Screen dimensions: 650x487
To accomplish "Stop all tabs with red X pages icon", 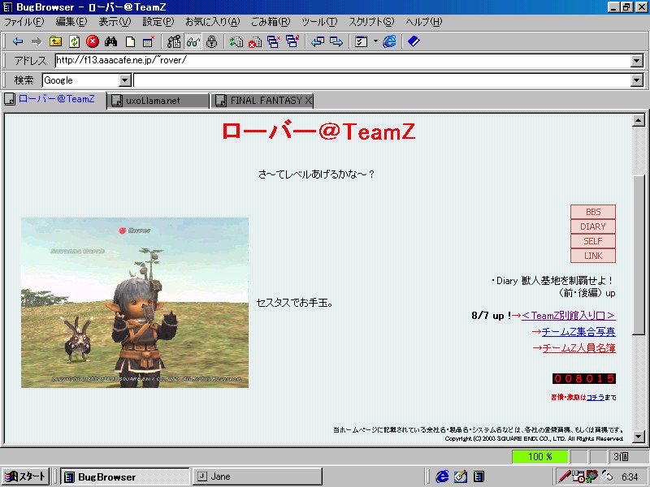I will [x=254, y=41].
